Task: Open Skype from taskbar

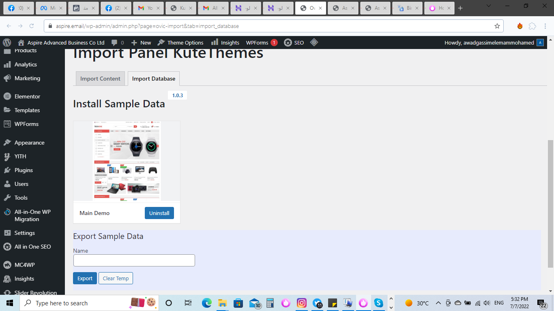Action: (379, 303)
